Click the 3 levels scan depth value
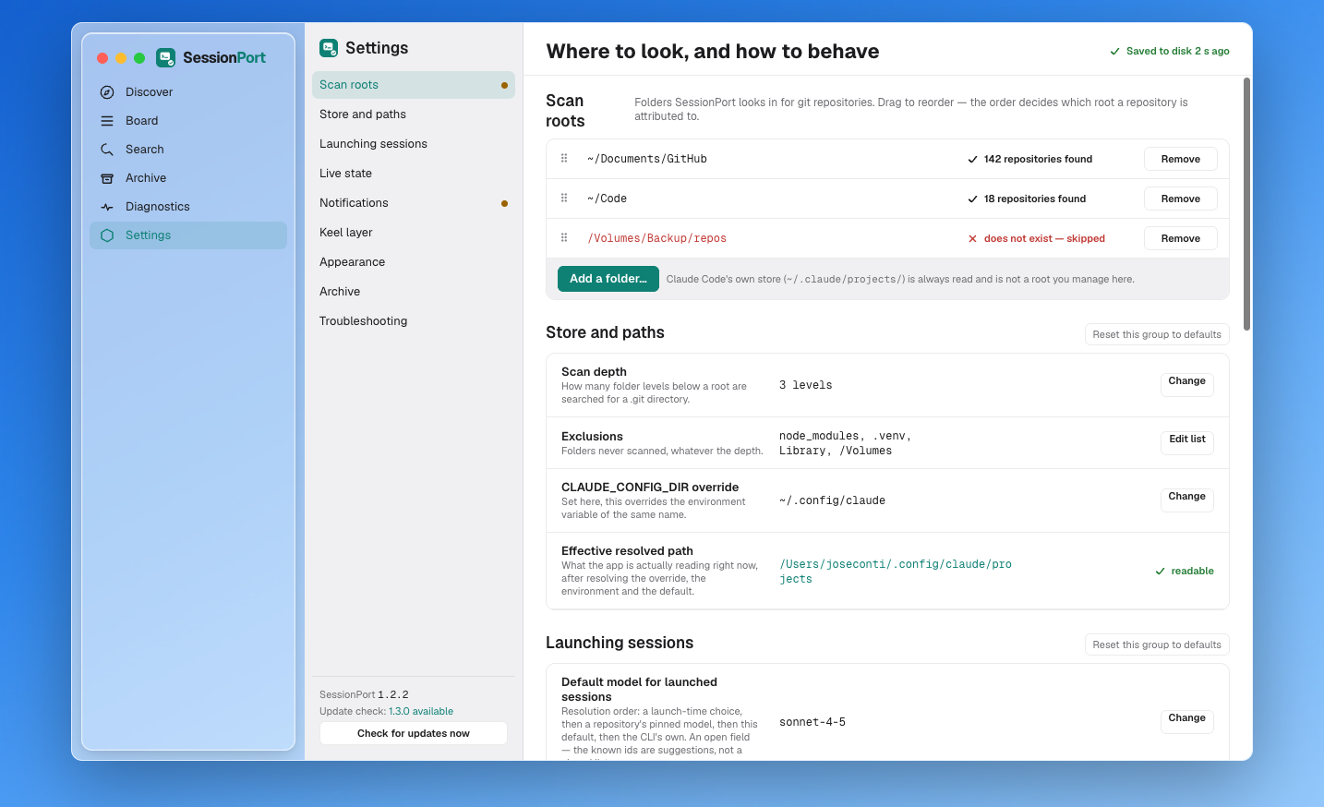This screenshot has height=807, width=1324. click(x=806, y=385)
